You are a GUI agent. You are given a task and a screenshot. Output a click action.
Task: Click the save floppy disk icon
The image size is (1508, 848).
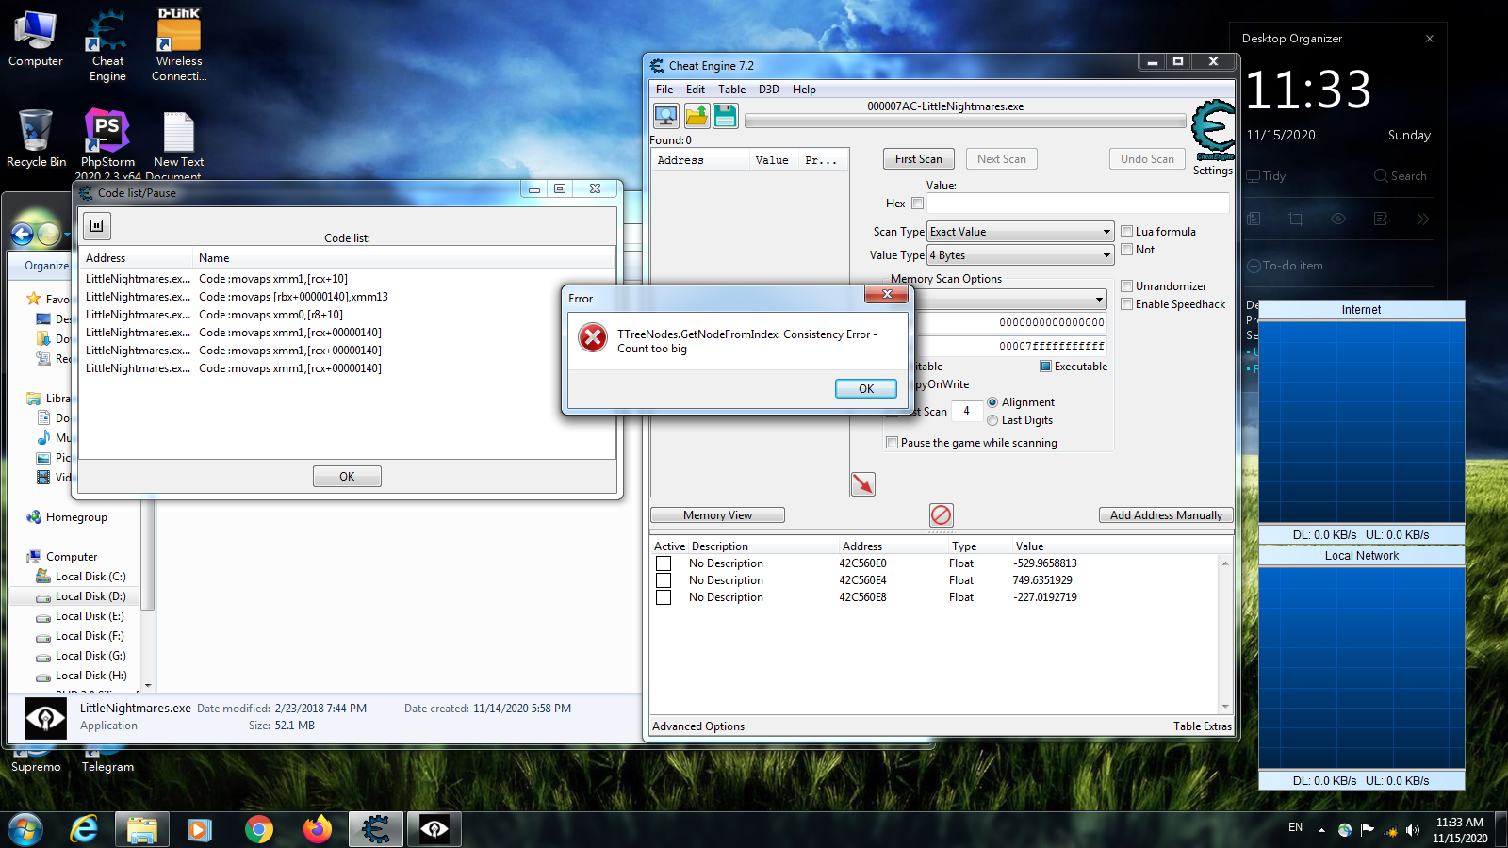coord(726,116)
